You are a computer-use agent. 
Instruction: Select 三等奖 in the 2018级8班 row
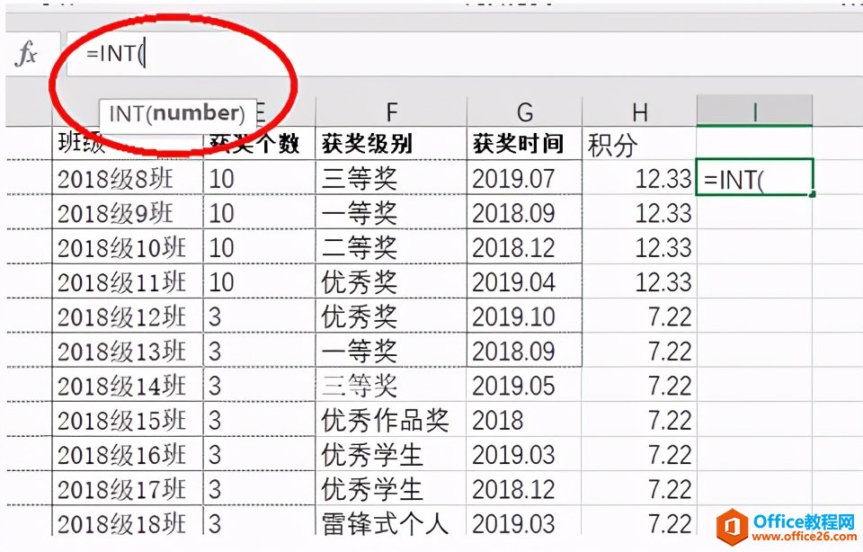point(391,178)
